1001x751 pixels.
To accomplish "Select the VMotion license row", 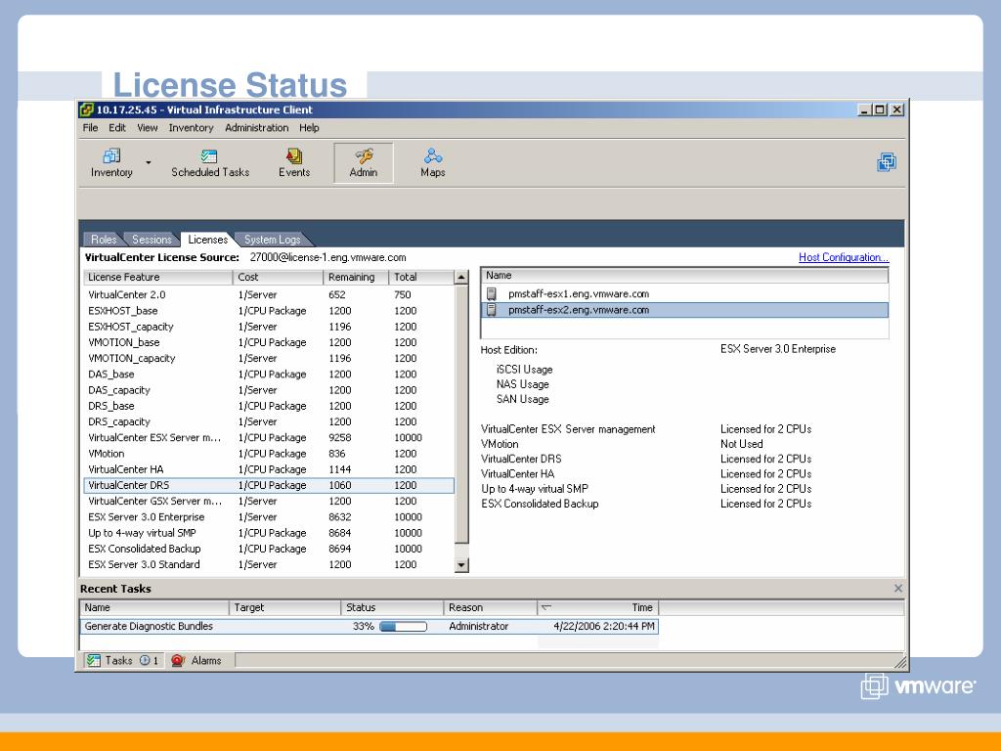I will click(269, 454).
